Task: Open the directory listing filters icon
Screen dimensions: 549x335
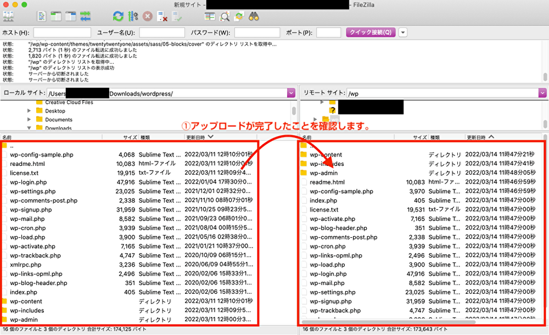Action: click(210, 16)
